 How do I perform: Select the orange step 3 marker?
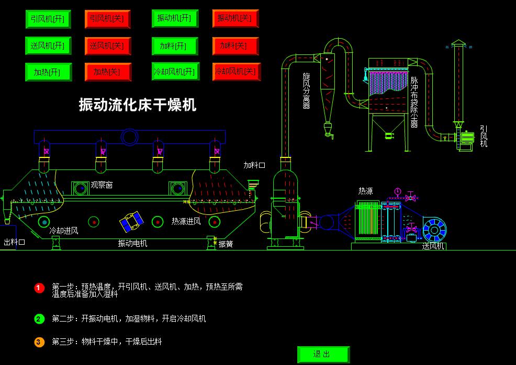coord(39,342)
